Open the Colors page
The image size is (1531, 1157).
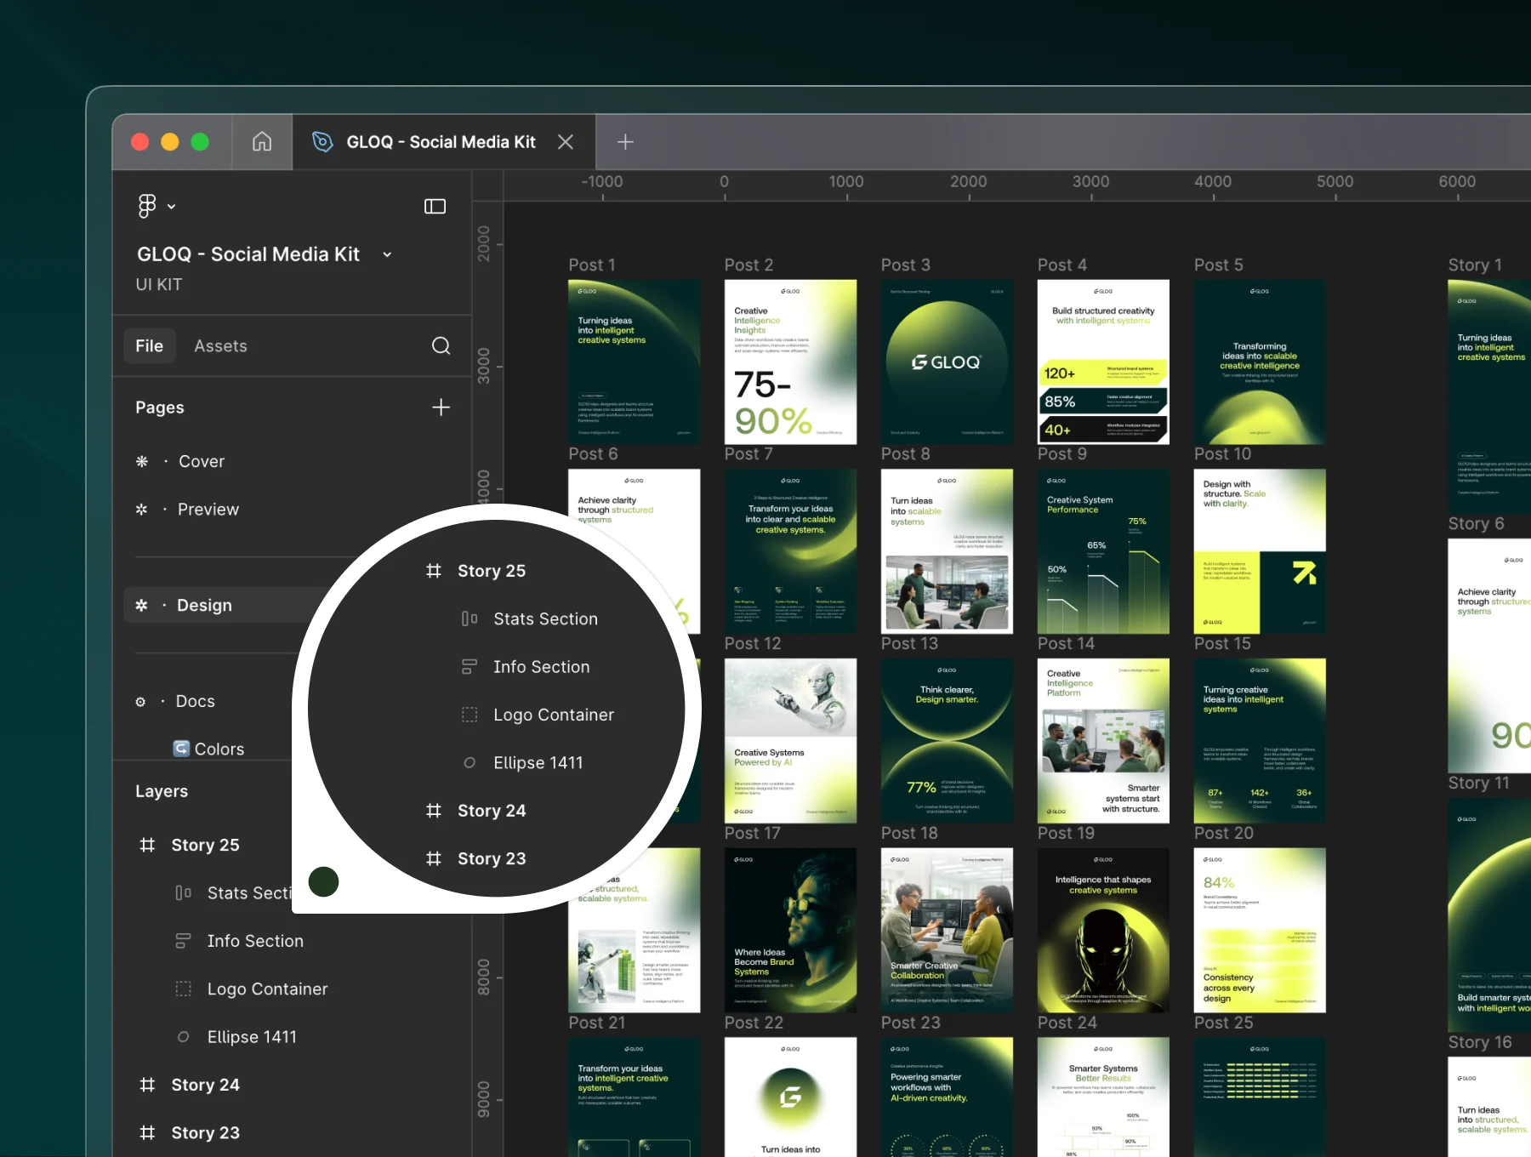coord(219,749)
